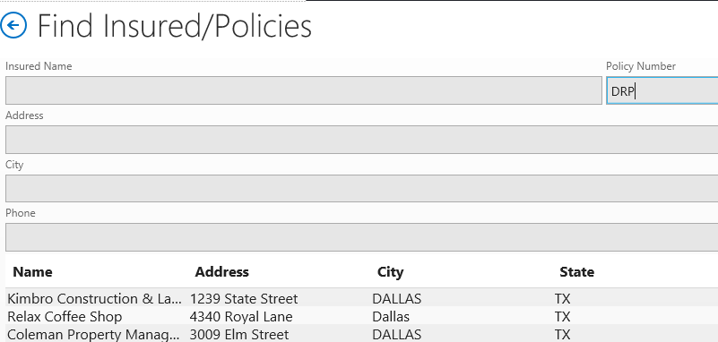Focus the Insured Name input field
Screen dimensions: 718x342
coord(304,90)
